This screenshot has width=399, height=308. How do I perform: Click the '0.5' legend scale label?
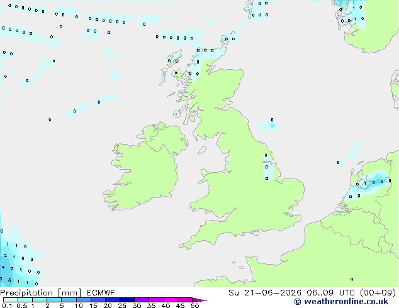(x=21, y=305)
